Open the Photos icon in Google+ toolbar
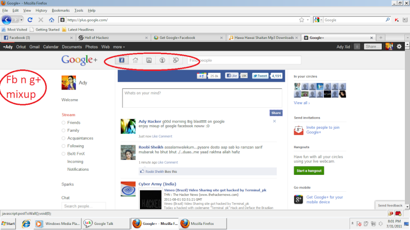This screenshot has height=230, width=410. pos(149,60)
